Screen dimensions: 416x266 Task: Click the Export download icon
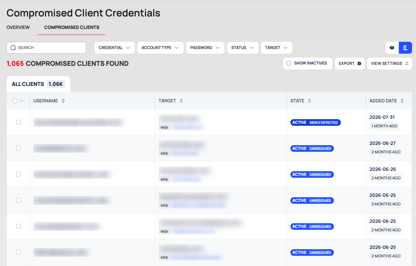[359, 64]
